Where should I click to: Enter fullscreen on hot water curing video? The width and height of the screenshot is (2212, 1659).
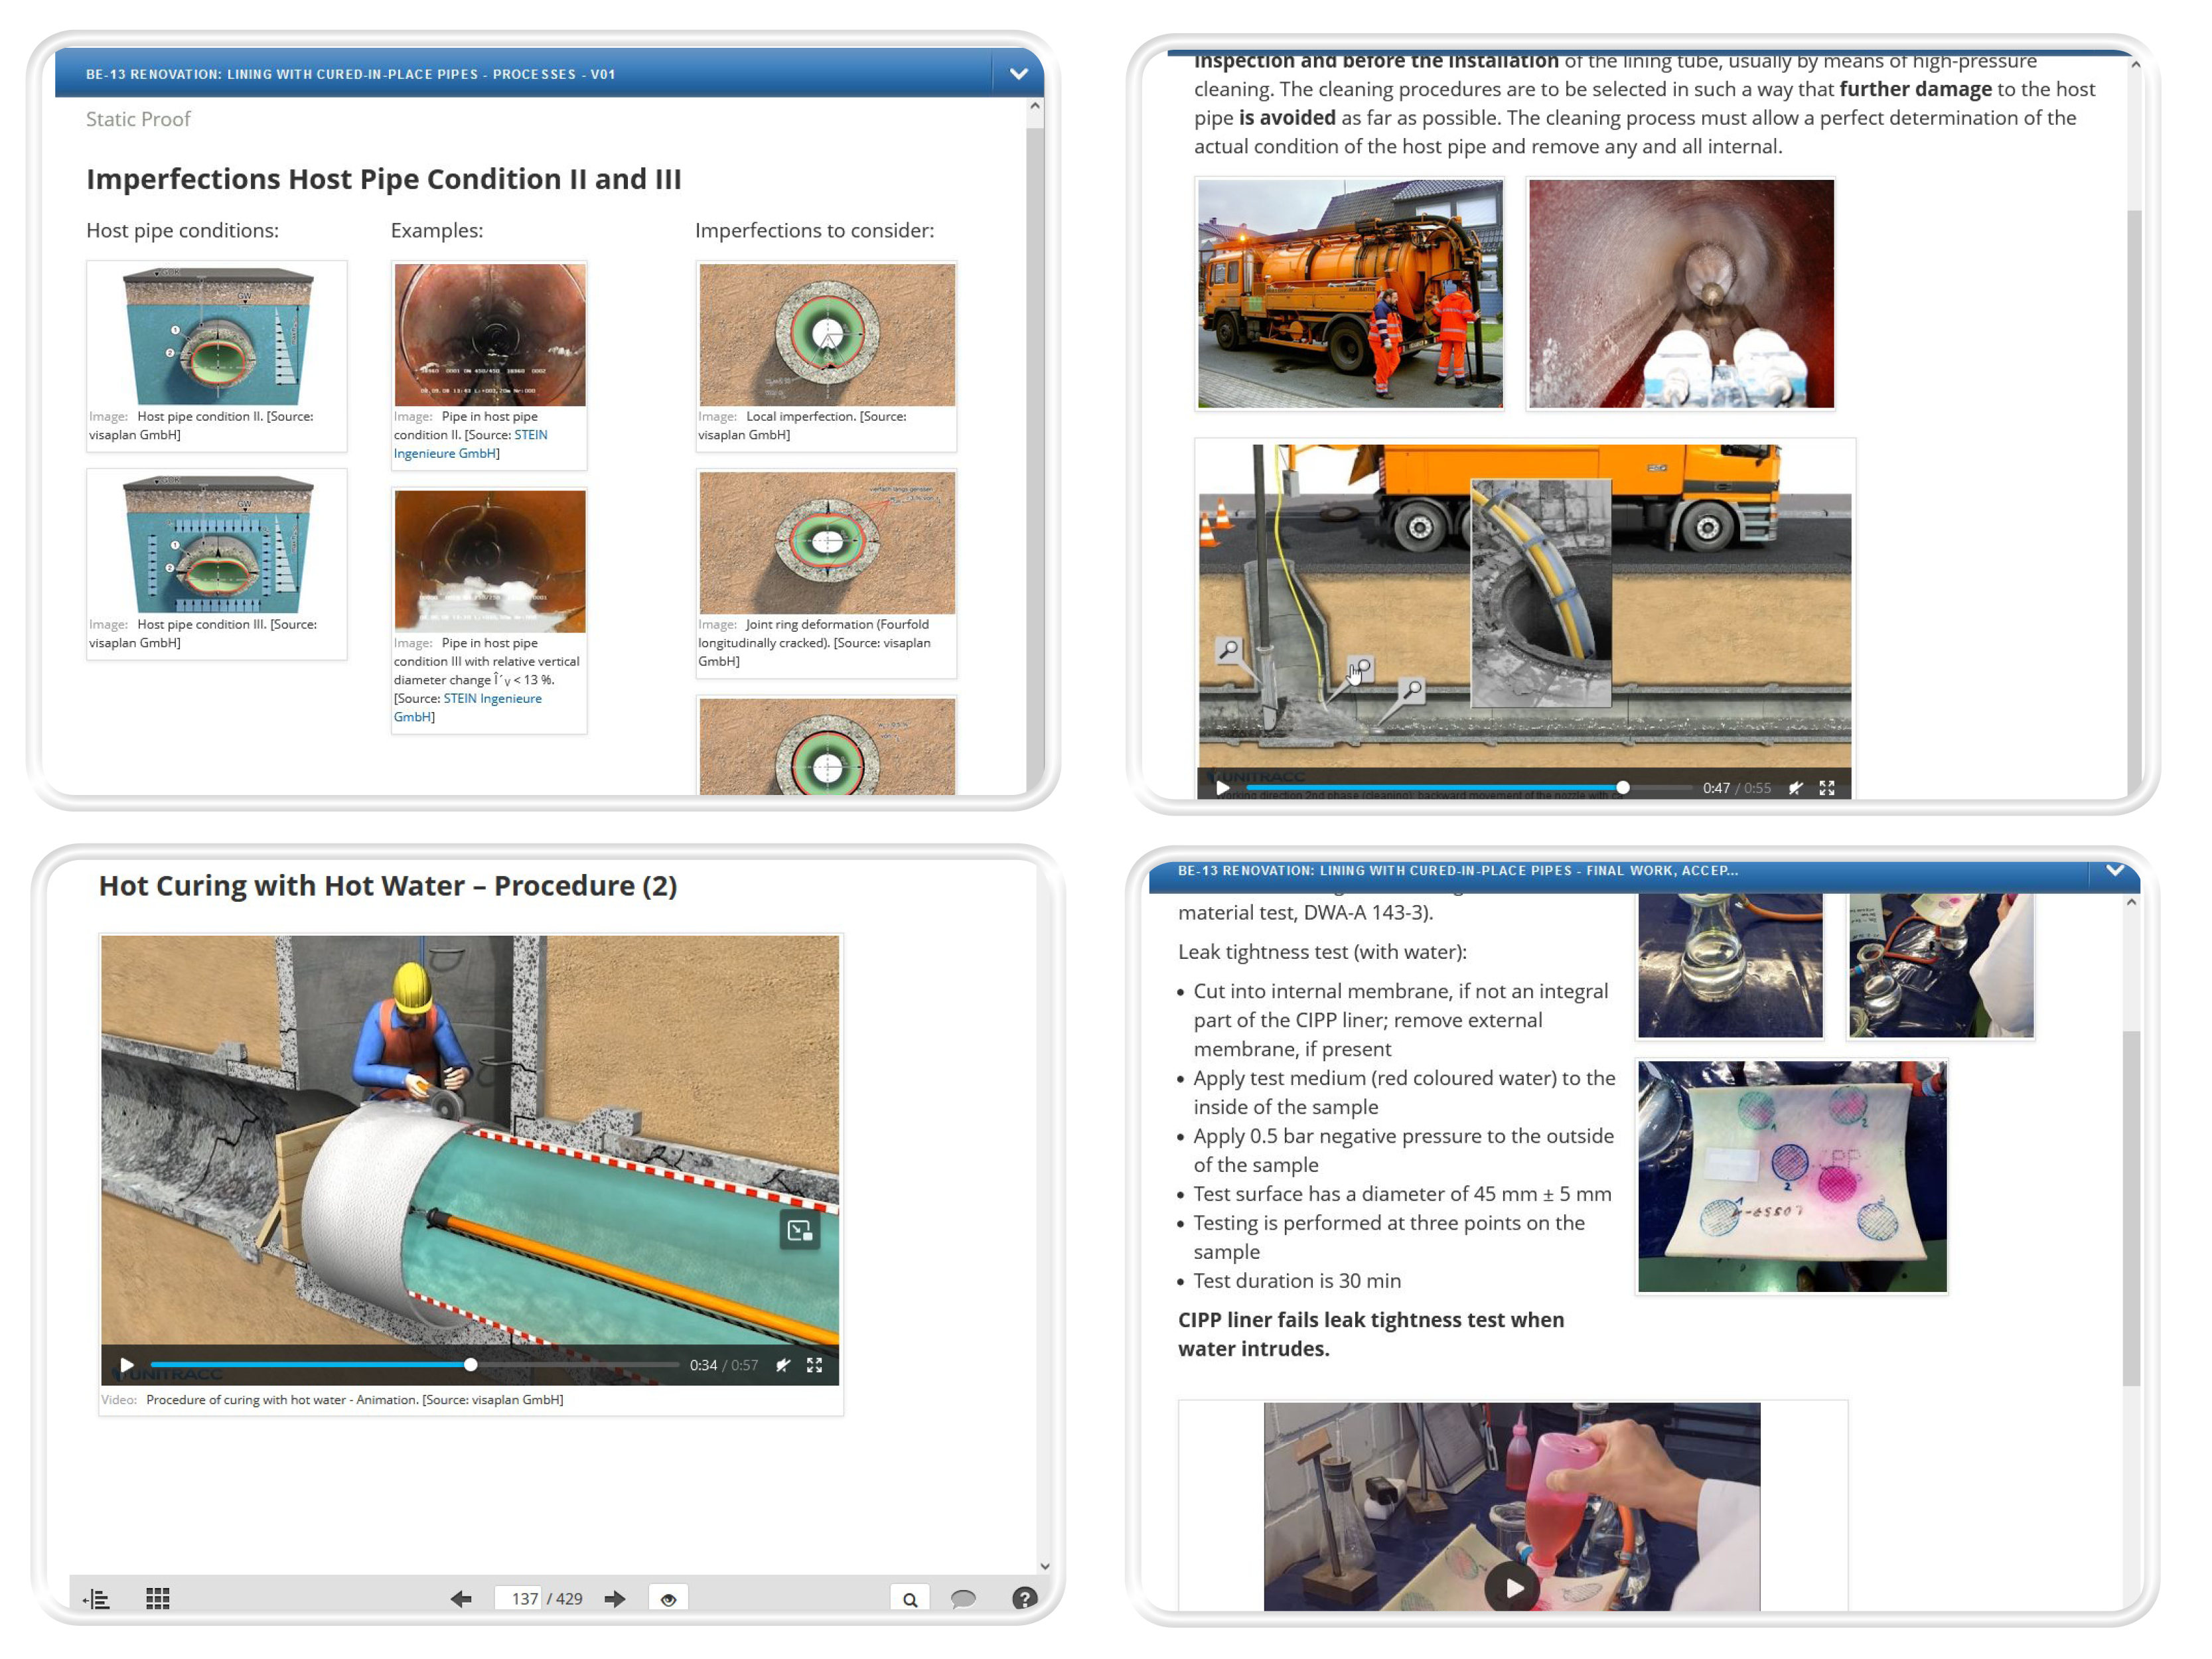pyautogui.click(x=815, y=1365)
